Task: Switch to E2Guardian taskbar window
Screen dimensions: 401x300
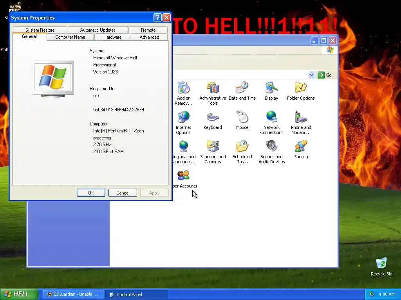Action: [73, 294]
